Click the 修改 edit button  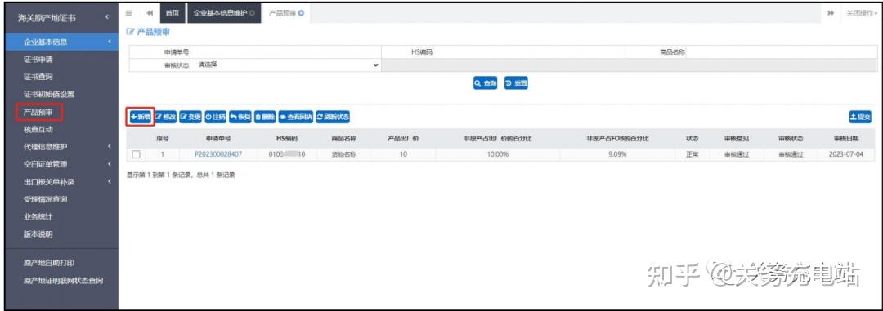point(165,117)
